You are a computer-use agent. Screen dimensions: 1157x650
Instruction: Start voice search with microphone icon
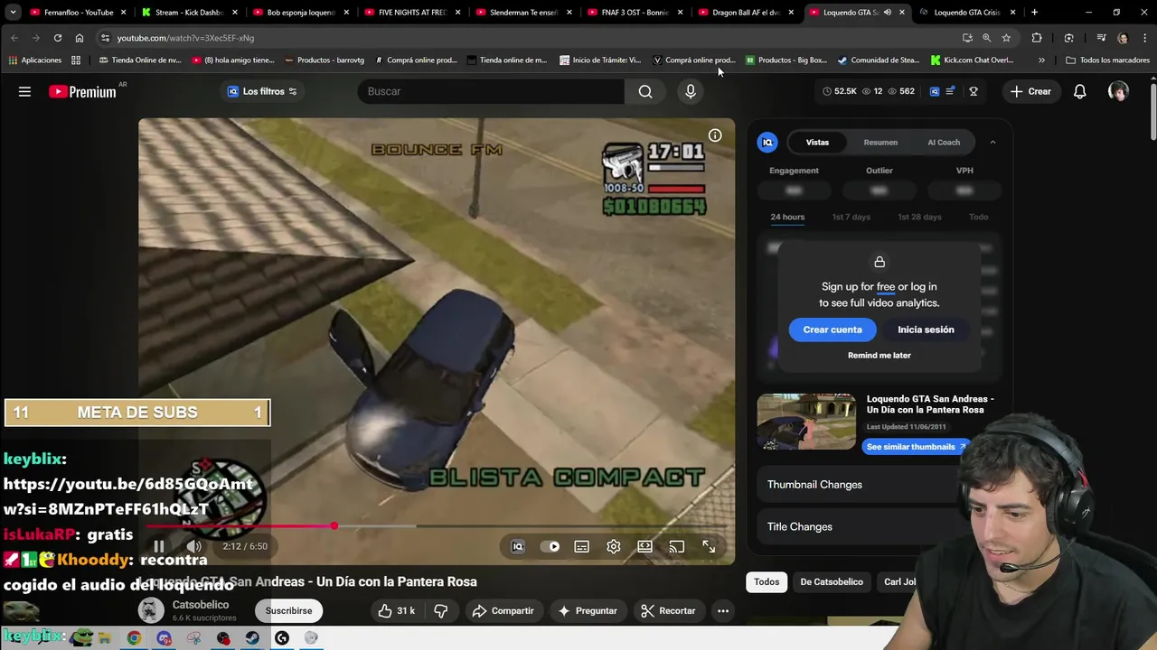tap(691, 91)
